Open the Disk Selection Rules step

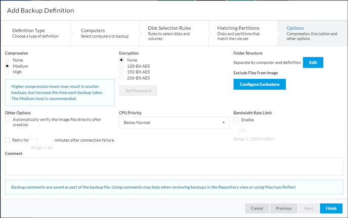(x=174, y=33)
